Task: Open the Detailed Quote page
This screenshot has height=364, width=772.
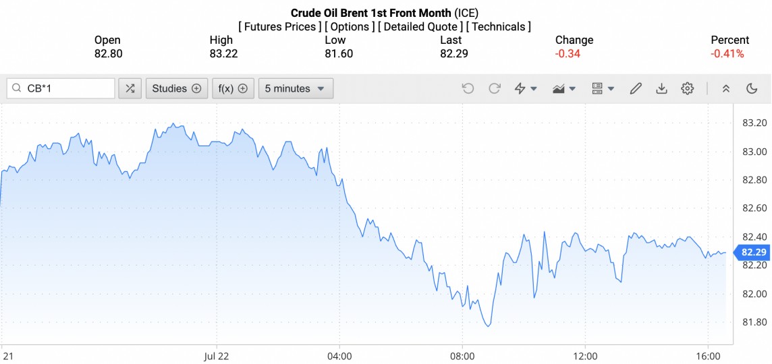Action: [420, 27]
